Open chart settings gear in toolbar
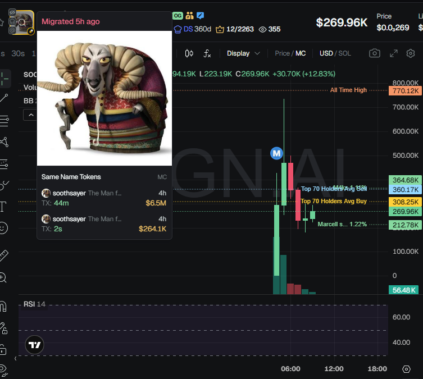The width and height of the screenshot is (423, 379). (x=411, y=53)
